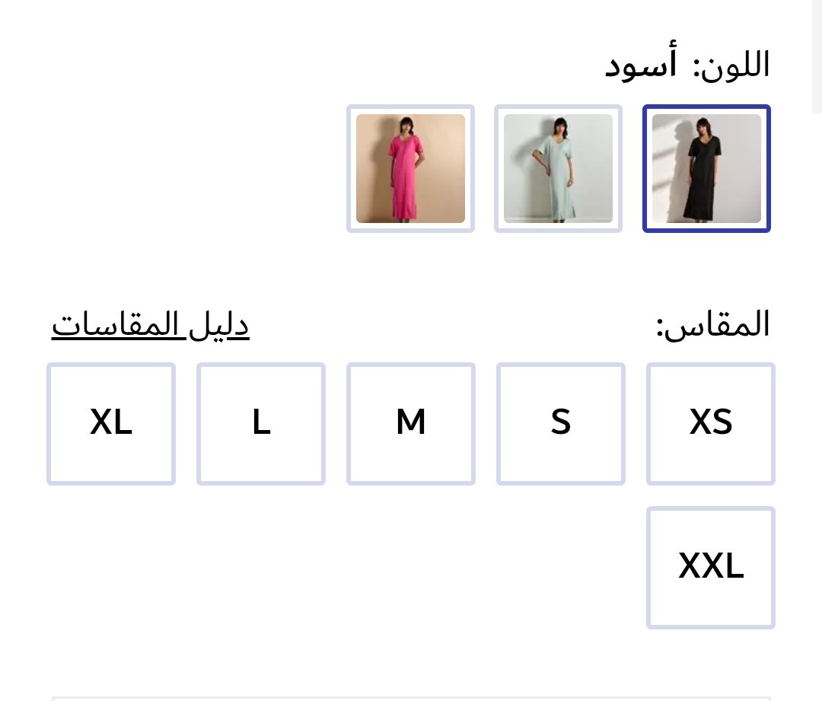Choose size S
The height and width of the screenshot is (701, 822).
point(560,423)
